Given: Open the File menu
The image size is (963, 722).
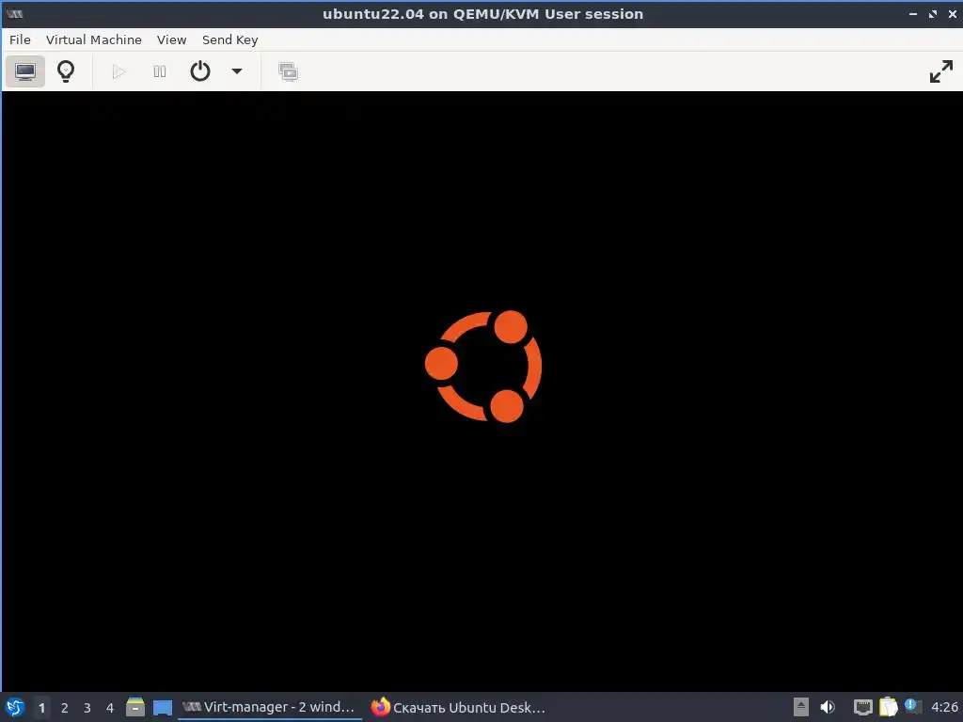Looking at the screenshot, I should point(20,39).
